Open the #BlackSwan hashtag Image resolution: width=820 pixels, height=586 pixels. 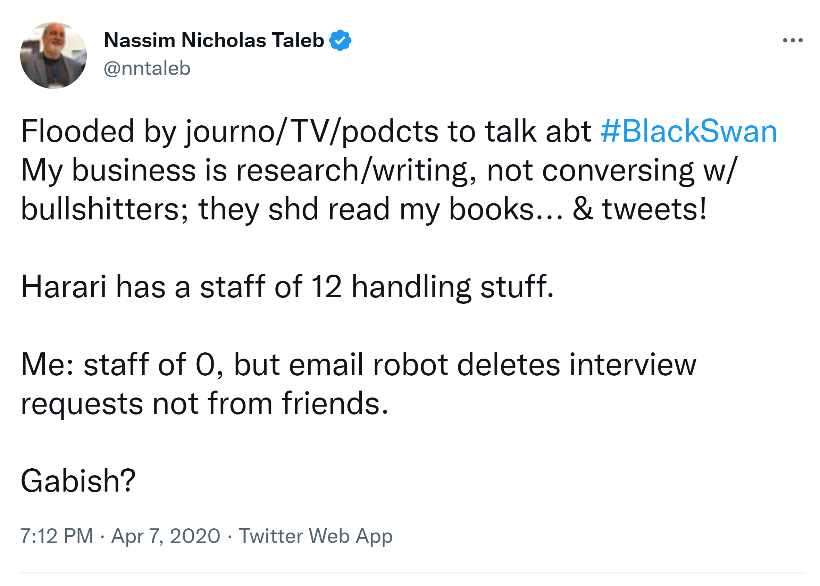coord(688,131)
